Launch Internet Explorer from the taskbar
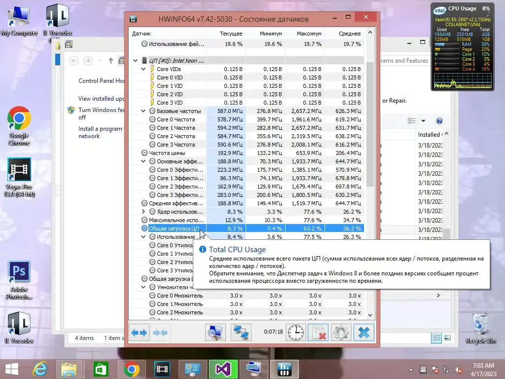Image resolution: width=505 pixels, height=379 pixels. [40, 369]
